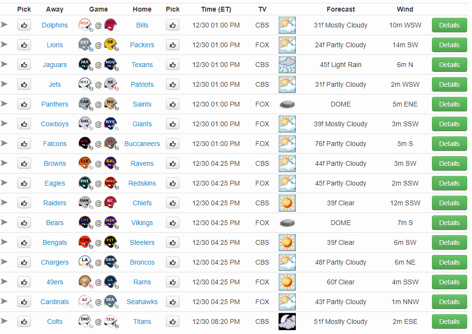Click the Broncos DEN helmet icon

click(x=111, y=262)
